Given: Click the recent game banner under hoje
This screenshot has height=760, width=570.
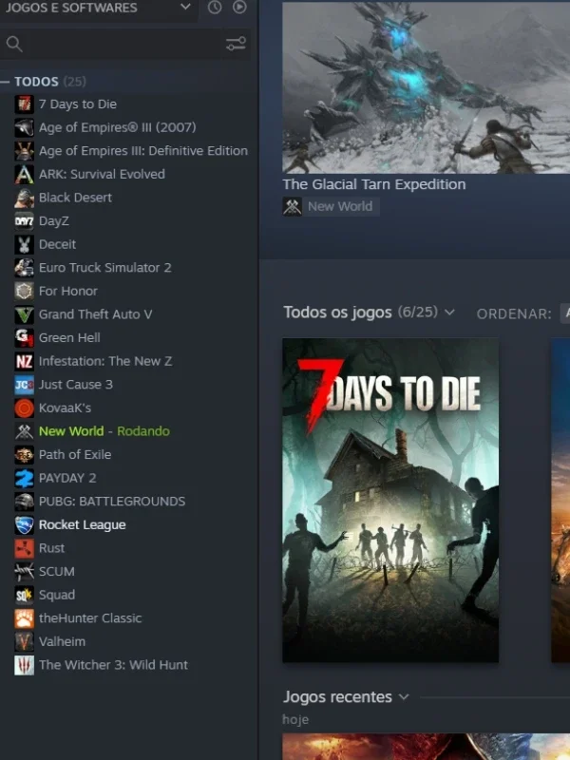Looking at the screenshot, I should (x=426, y=747).
